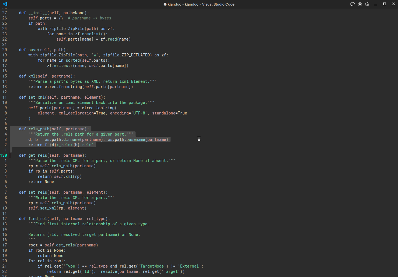
Task: Click 'def find_rel(self, partname, rel_type):' definition
Action: tap(64, 219)
